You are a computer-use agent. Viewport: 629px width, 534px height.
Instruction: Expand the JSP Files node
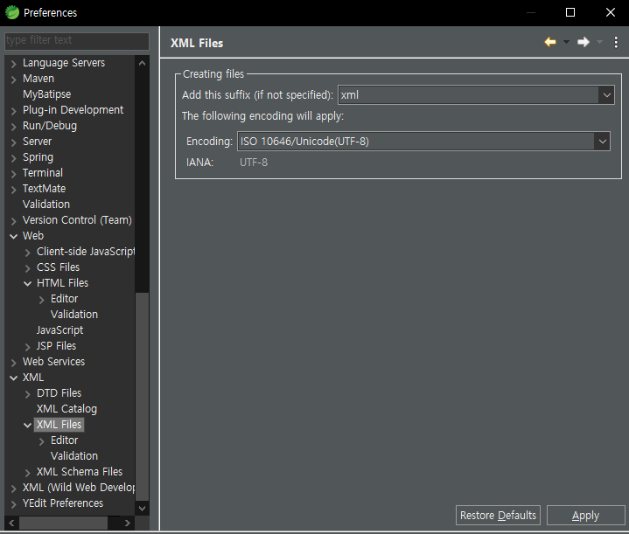point(28,347)
